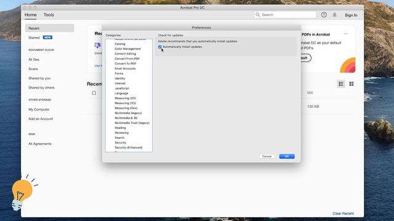Select Multimedia Trust (legacy) category
This screenshot has width=394, height=221.
coord(132,123)
